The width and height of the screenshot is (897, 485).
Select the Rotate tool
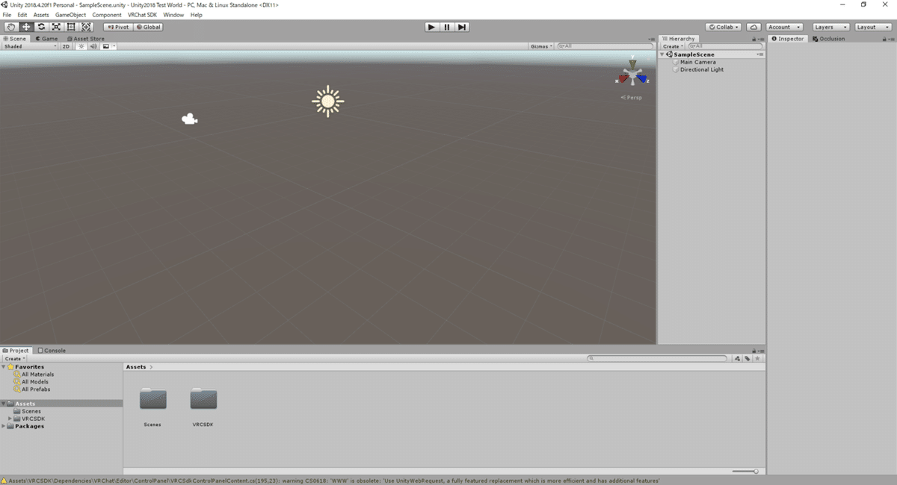point(41,27)
